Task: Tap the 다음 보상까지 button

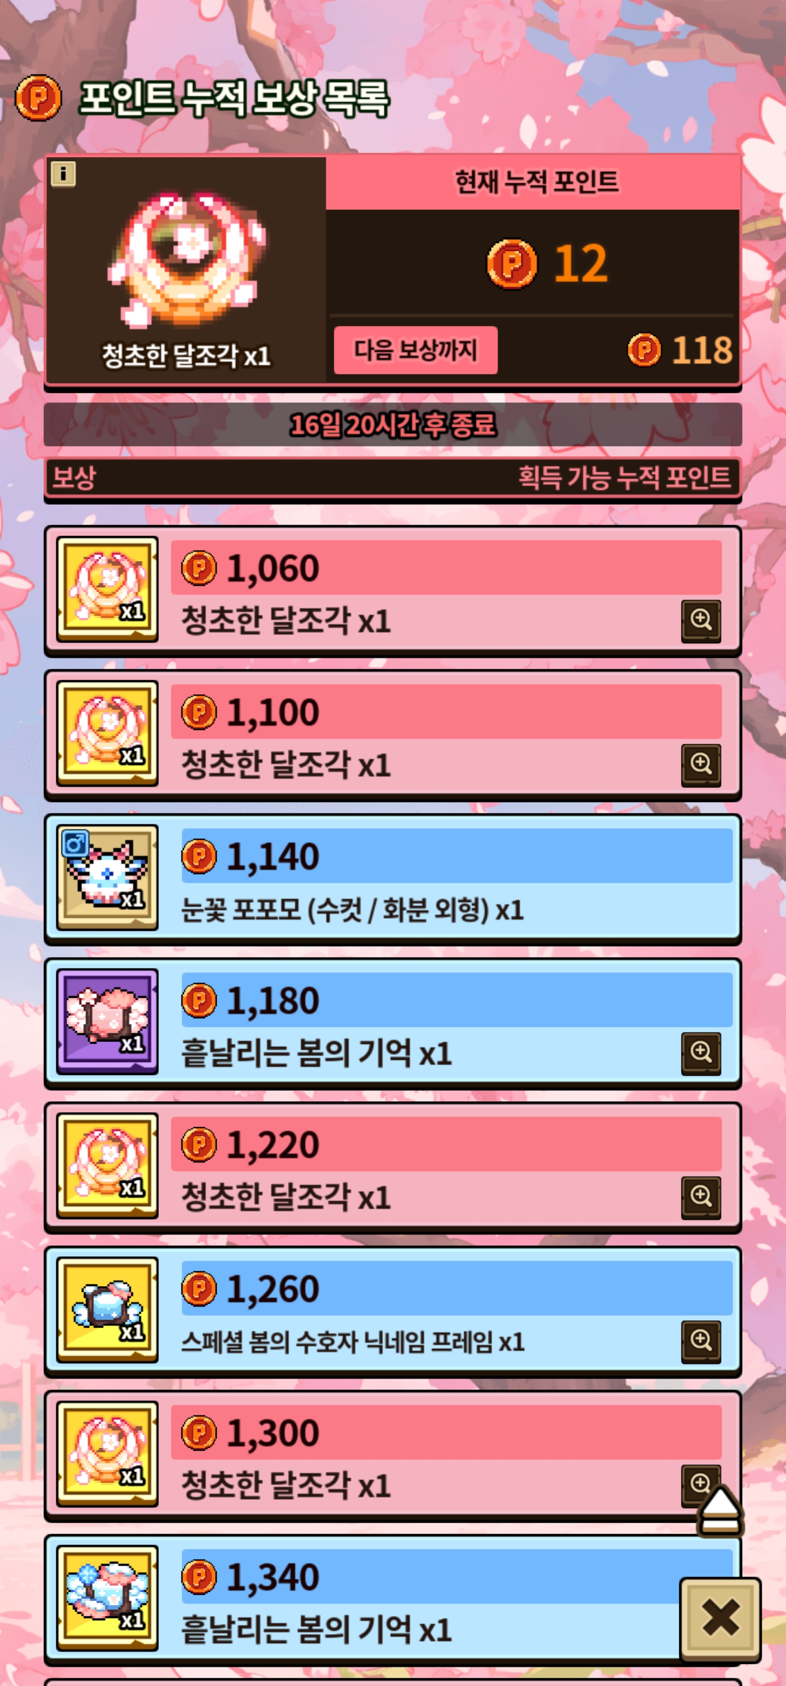Action: pos(415,350)
